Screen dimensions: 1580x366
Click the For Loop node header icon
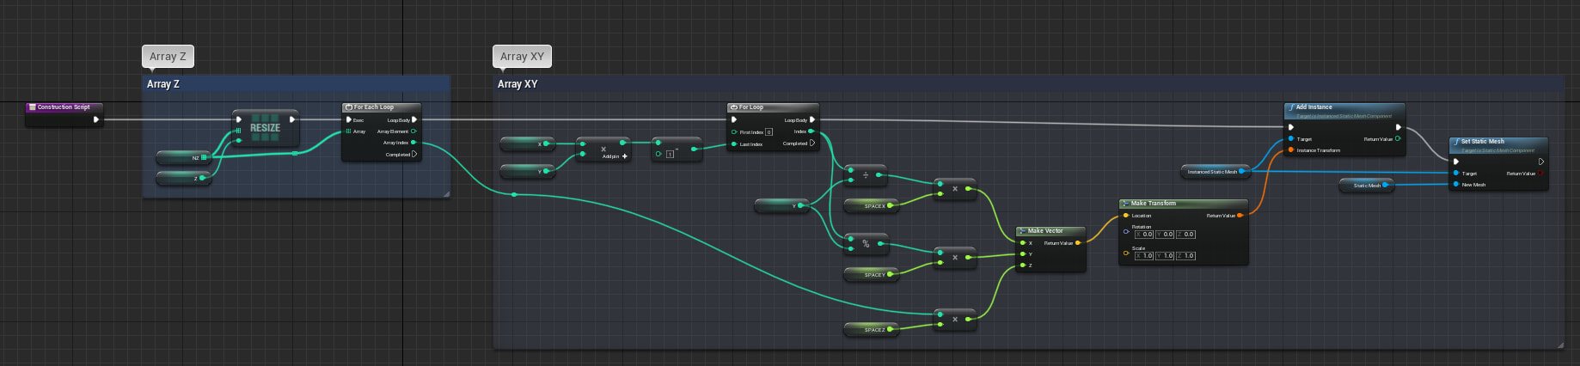(733, 107)
